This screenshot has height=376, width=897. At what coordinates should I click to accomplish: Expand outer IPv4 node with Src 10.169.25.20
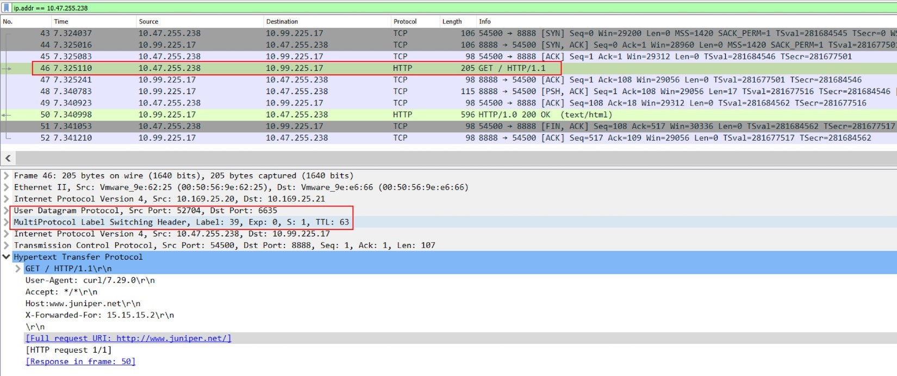tap(7, 199)
